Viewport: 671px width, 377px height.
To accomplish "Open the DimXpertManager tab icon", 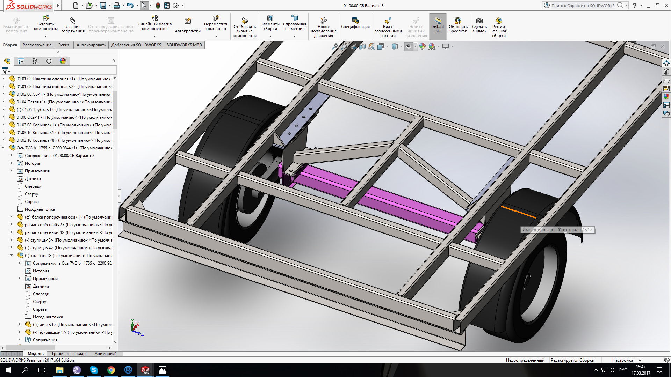I will pos(49,61).
